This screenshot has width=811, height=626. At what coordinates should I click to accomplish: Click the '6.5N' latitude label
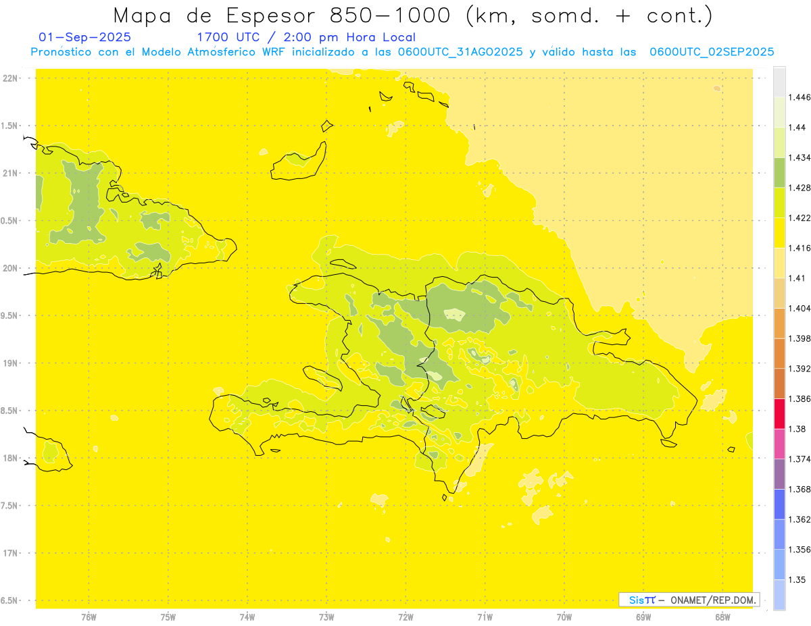pyautogui.click(x=10, y=600)
